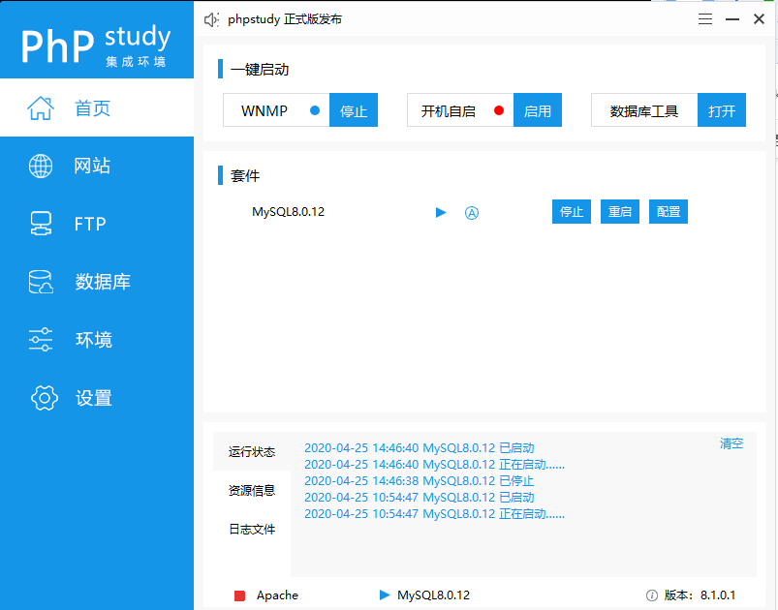Click the 数据库工具 label box
The height and width of the screenshot is (610, 778).
coord(644,110)
